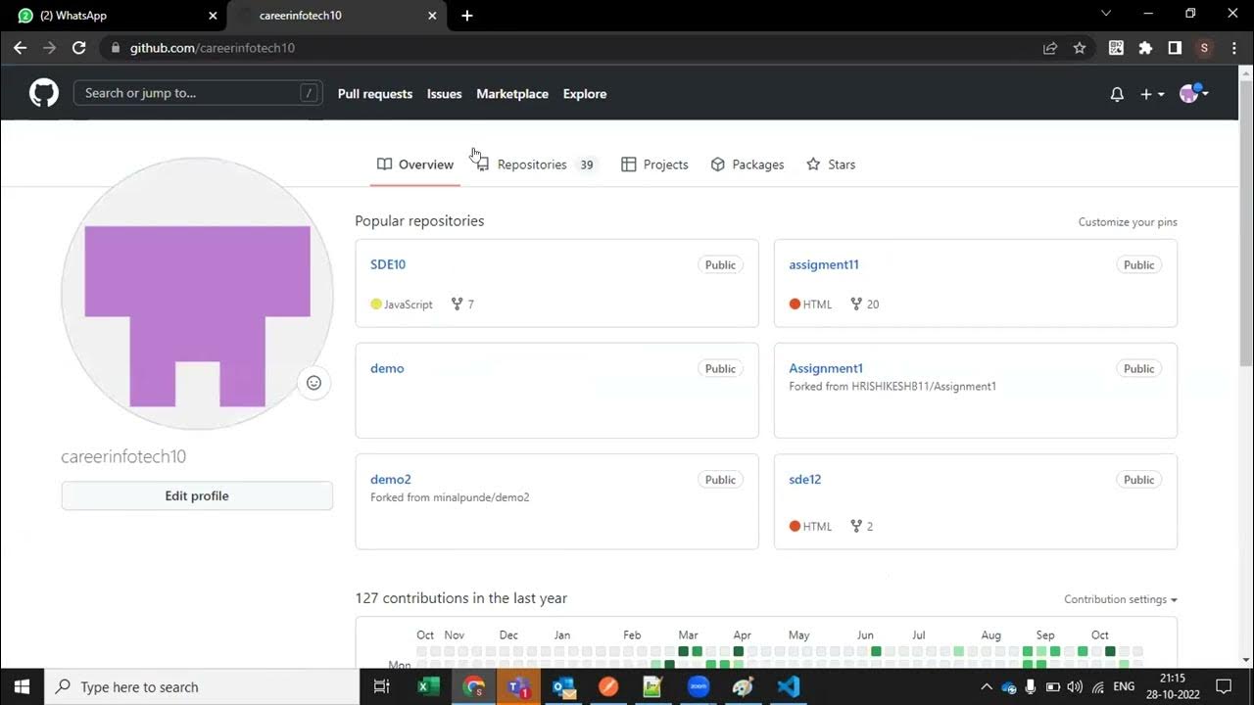Screen dimensions: 1254x705
Task: Click the Windows taskbar search box
Action: [202, 686]
